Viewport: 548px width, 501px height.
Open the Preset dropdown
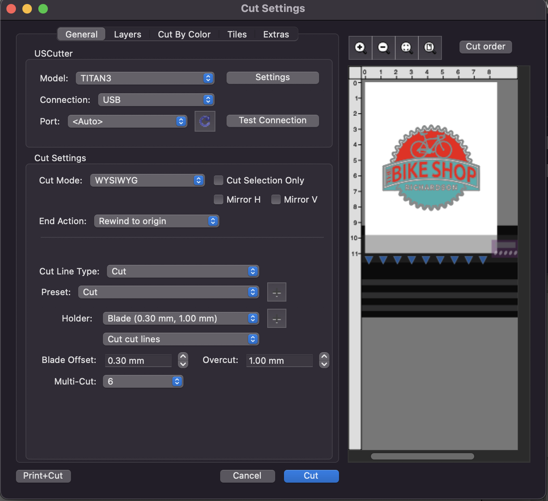169,292
